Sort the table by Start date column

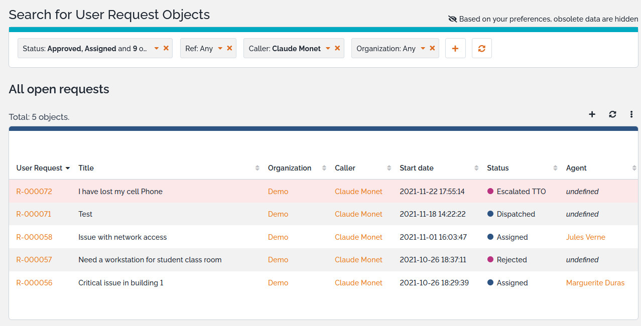coord(417,168)
